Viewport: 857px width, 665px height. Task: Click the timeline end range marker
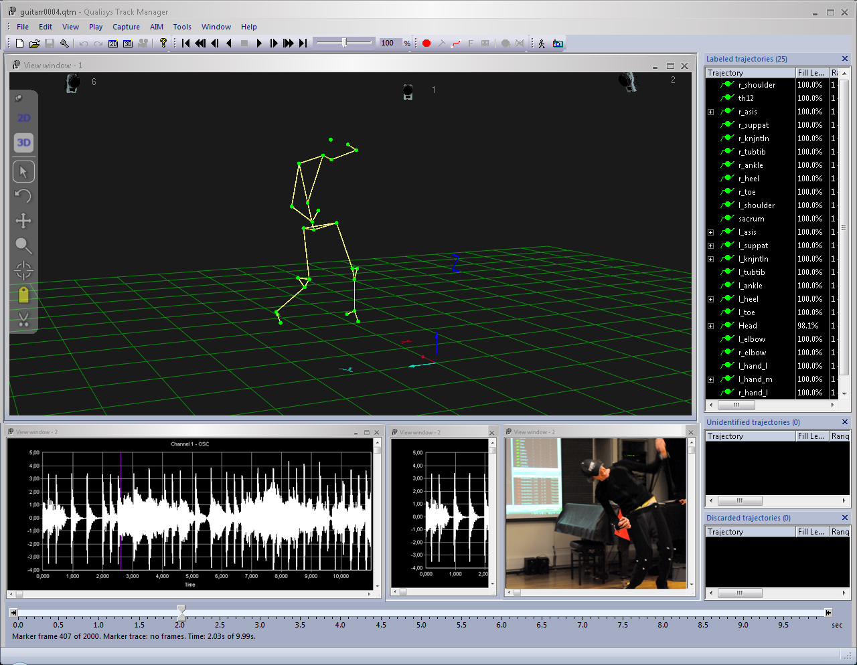click(828, 612)
